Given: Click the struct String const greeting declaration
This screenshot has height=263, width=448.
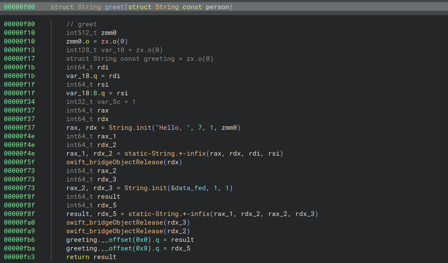Looking at the screenshot, I should (139, 59).
